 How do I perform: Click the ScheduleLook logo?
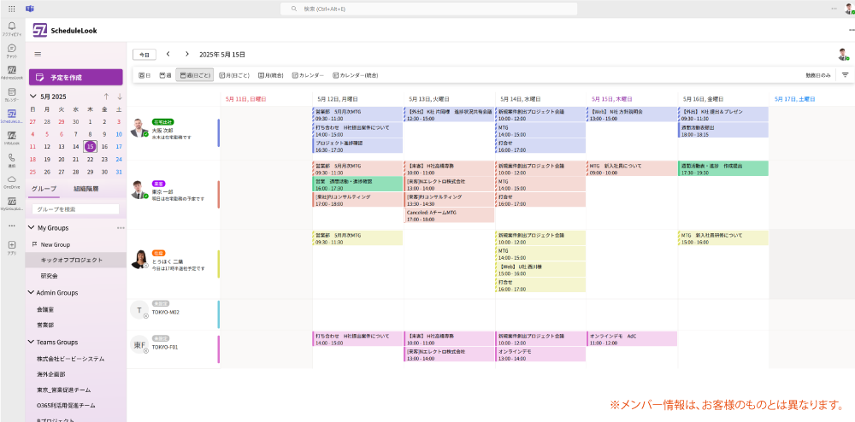(x=40, y=31)
